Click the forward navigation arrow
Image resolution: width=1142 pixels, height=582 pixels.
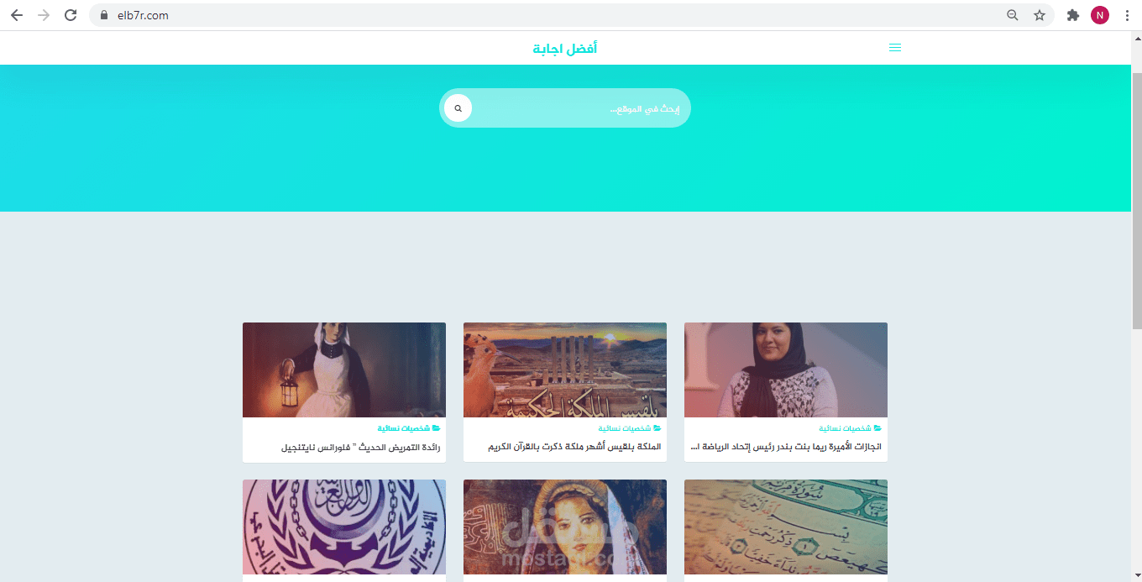pos(44,15)
